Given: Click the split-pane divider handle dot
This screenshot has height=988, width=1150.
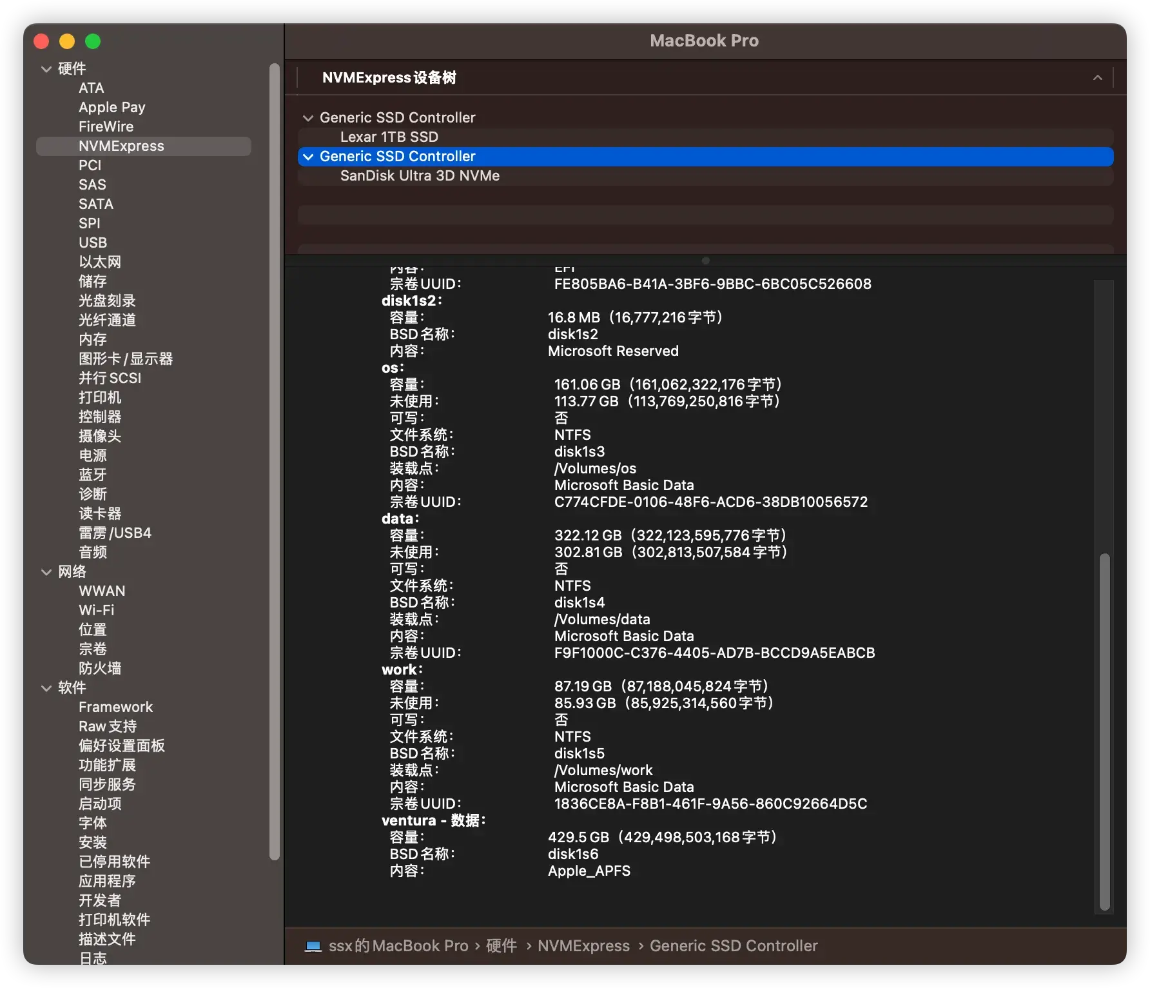Looking at the screenshot, I should (705, 261).
